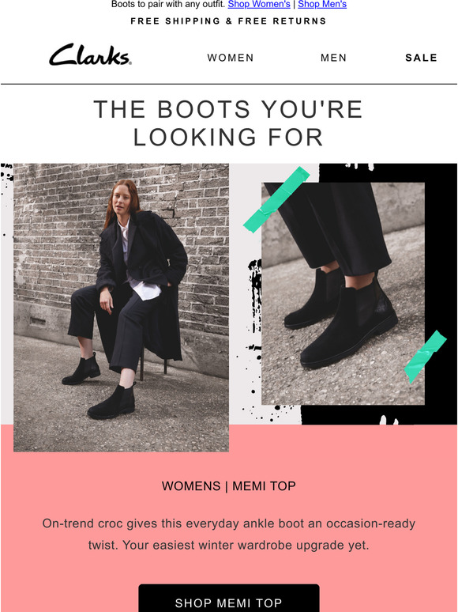This screenshot has width=458, height=612.
Task: Click the On-trend croc product description text
Action: 229,534
